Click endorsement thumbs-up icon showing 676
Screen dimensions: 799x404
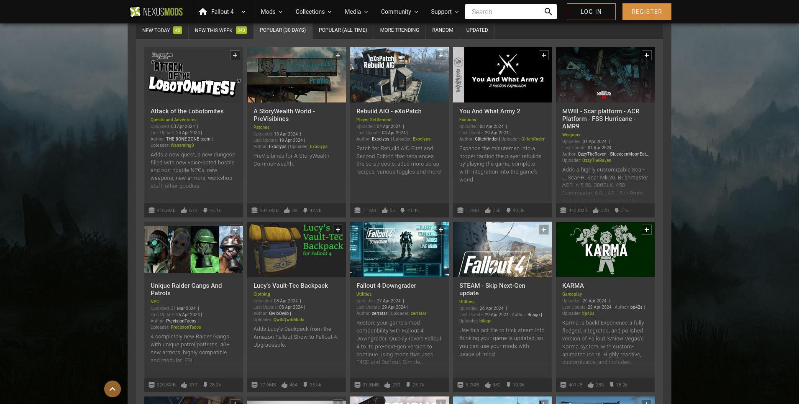(184, 210)
